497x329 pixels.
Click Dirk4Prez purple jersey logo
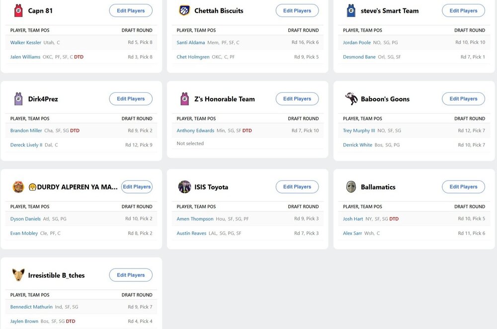[x=18, y=99]
